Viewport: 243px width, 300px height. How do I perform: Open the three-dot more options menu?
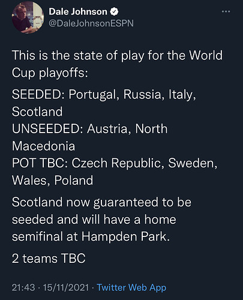click(226, 11)
